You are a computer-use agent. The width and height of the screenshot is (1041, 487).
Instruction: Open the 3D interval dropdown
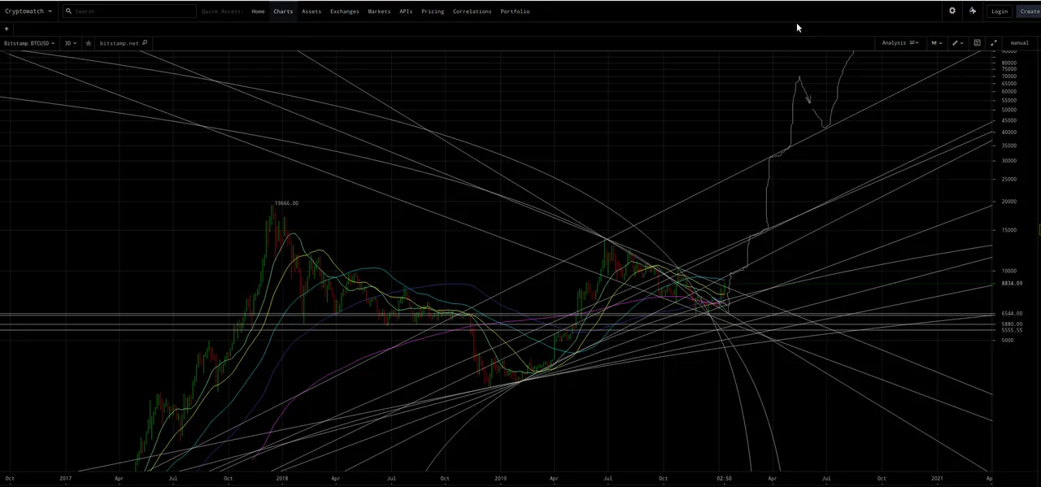coord(71,43)
